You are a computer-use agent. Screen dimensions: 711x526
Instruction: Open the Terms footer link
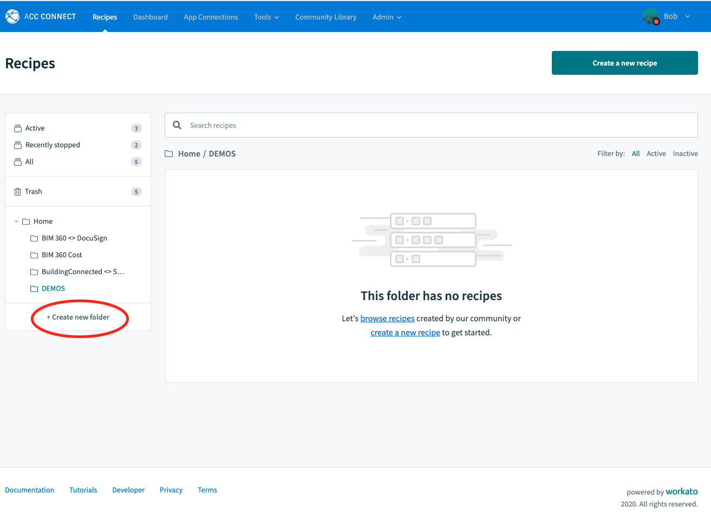tap(207, 490)
